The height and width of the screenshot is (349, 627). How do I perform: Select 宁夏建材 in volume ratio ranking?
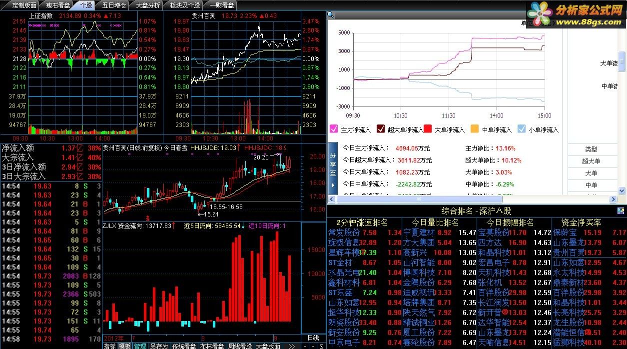(419, 232)
